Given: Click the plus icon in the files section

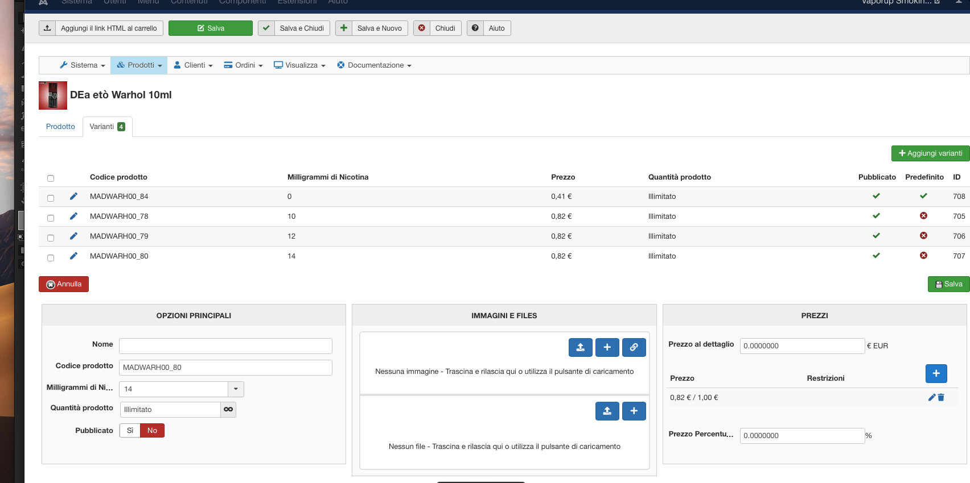Looking at the screenshot, I should pos(634,411).
